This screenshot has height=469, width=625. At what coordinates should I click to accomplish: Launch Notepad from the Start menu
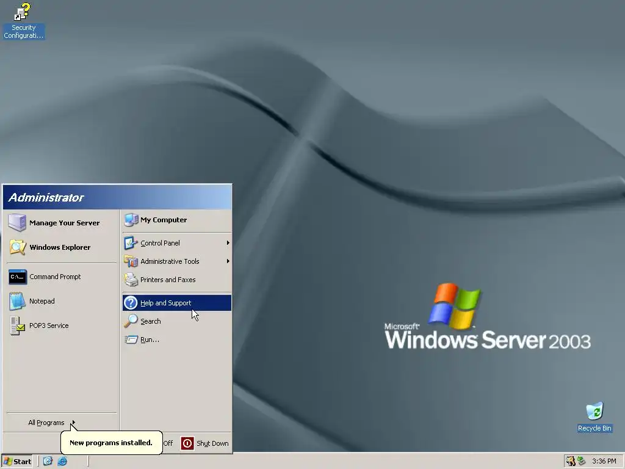pos(62,301)
